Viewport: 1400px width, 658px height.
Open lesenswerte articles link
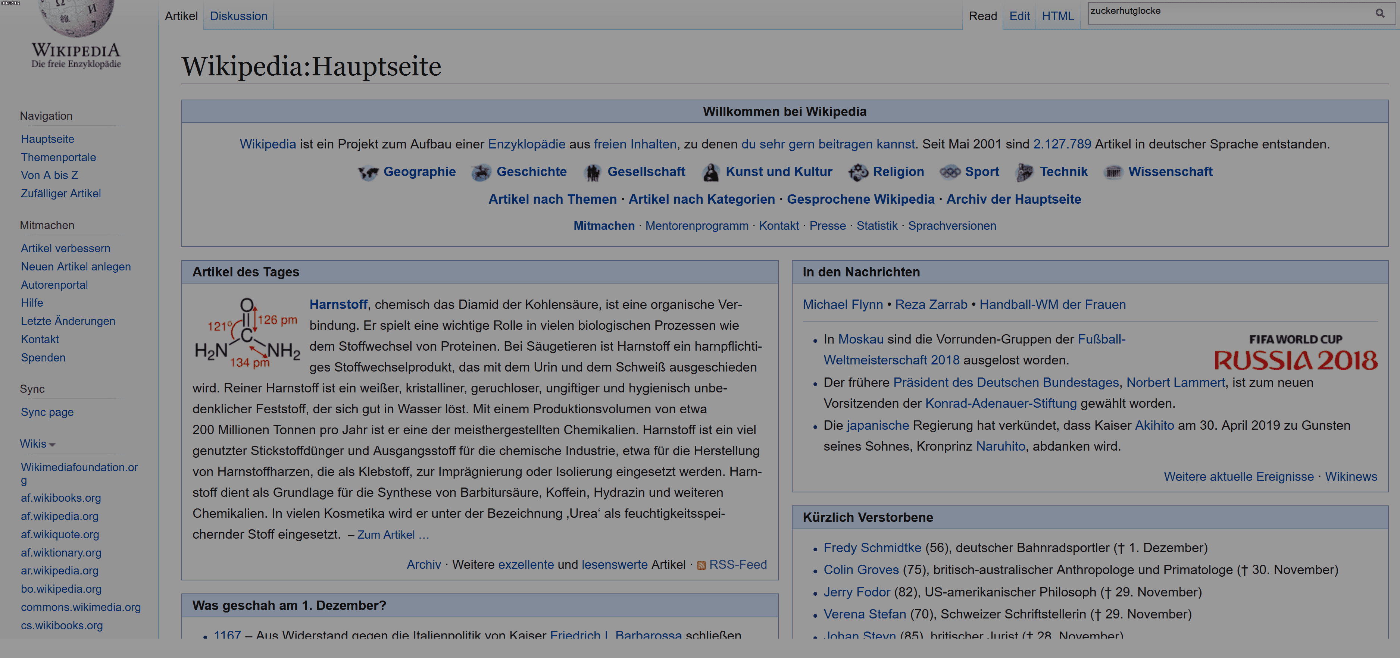click(615, 565)
